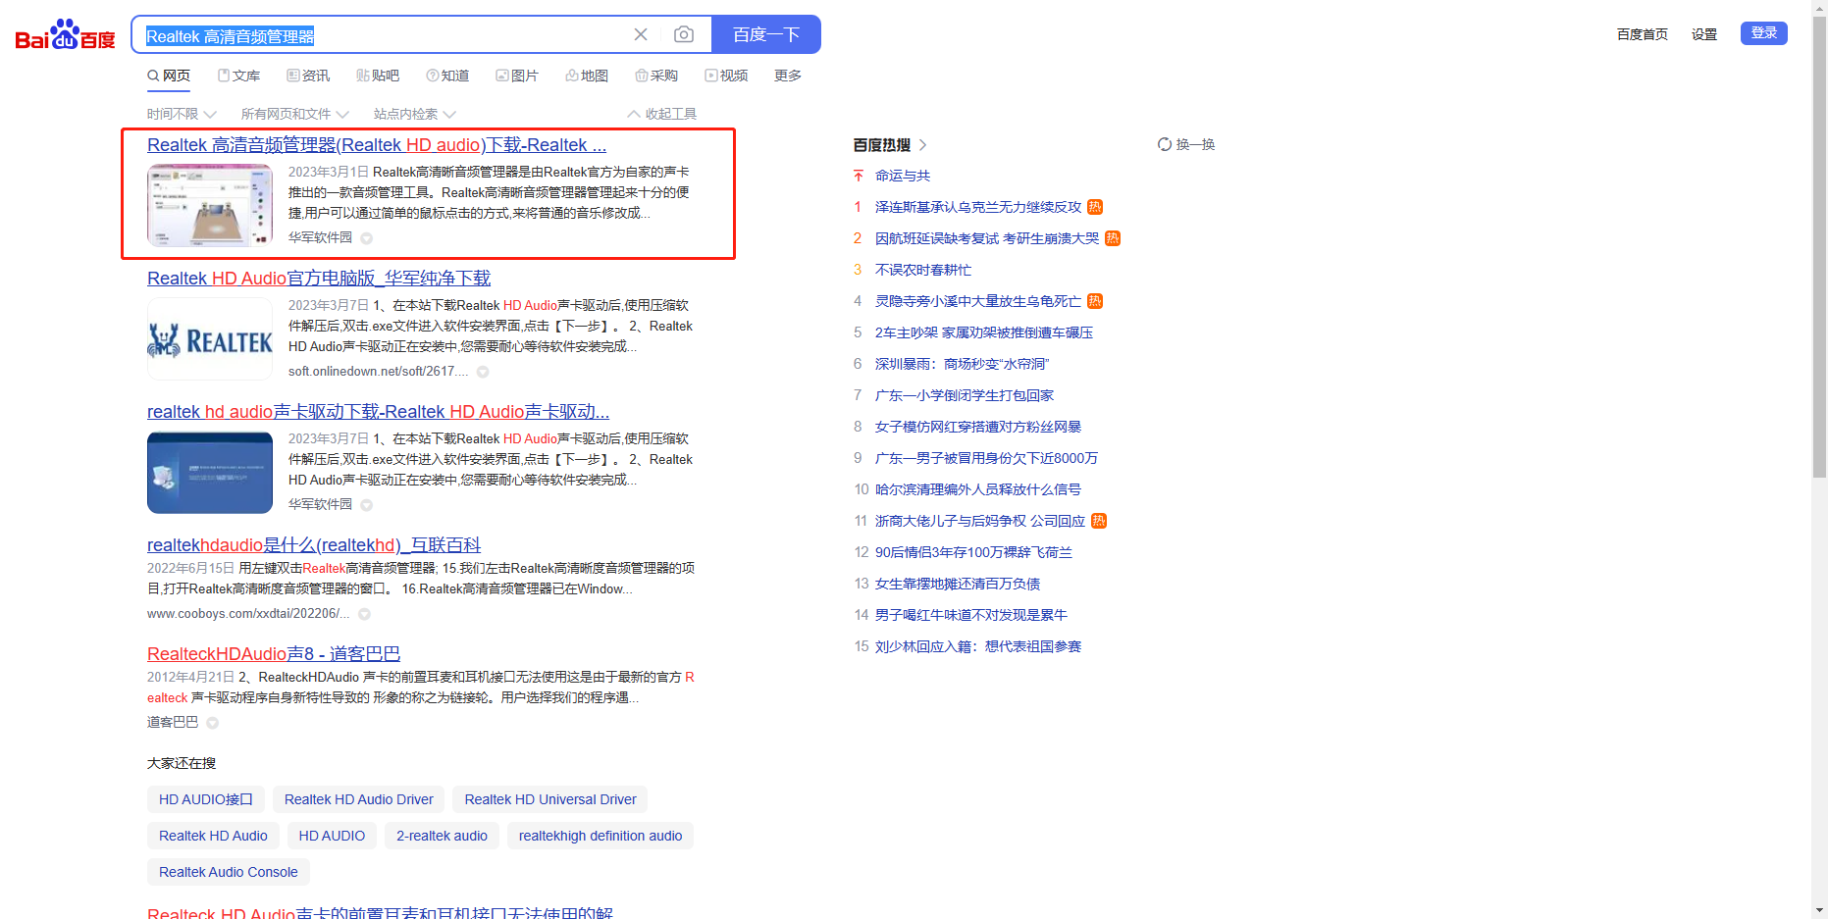Open the 百度首页 link
1828x919 pixels.
[x=1643, y=34]
